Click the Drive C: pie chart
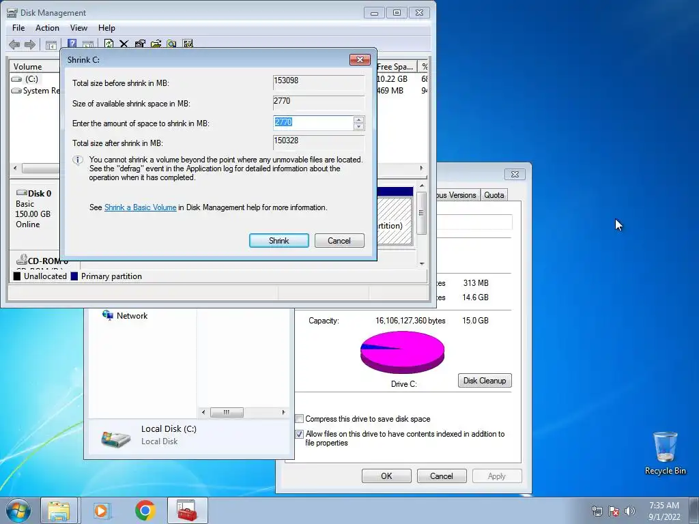699x524 pixels. pos(402,351)
